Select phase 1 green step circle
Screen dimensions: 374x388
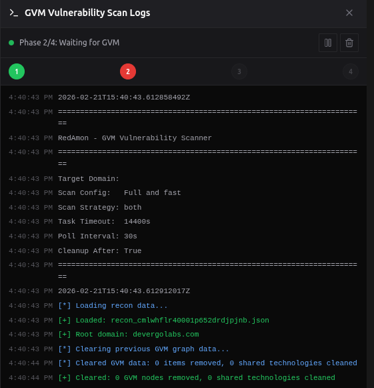click(x=17, y=71)
